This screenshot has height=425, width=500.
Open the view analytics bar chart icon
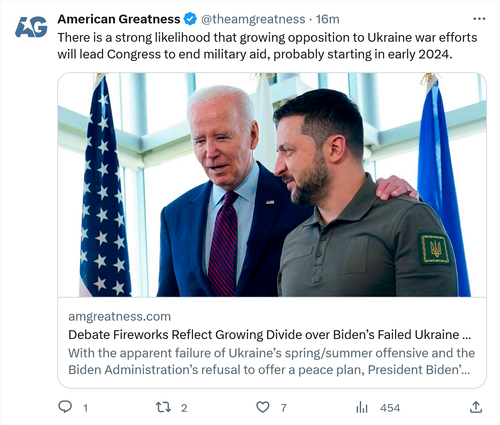point(362,407)
